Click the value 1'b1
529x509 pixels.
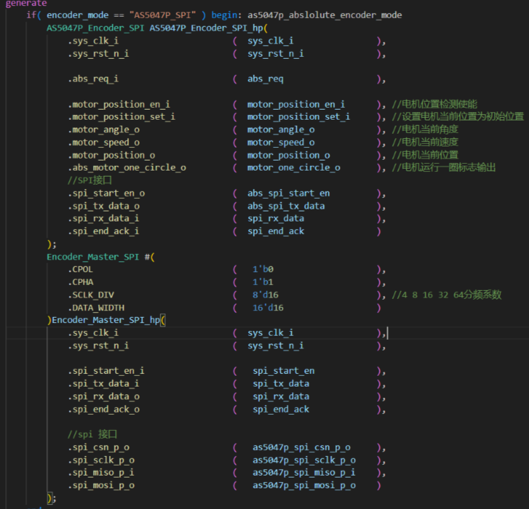pyautogui.click(x=263, y=282)
